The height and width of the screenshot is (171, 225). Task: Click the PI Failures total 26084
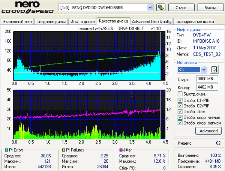(103, 166)
